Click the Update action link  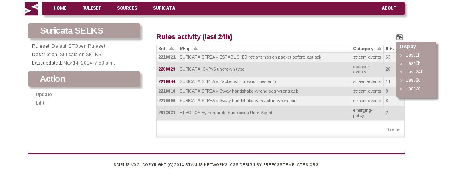pos(44,95)
